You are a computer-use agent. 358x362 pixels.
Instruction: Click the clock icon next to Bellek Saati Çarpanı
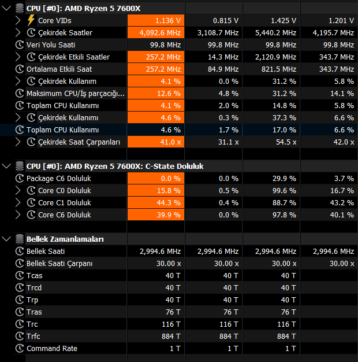point(20,264)
